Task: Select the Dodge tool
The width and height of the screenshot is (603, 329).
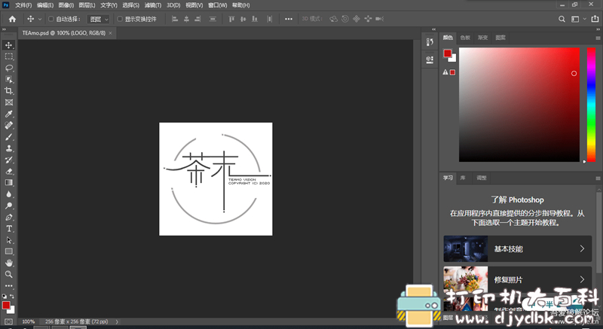Action: (9, 206)
